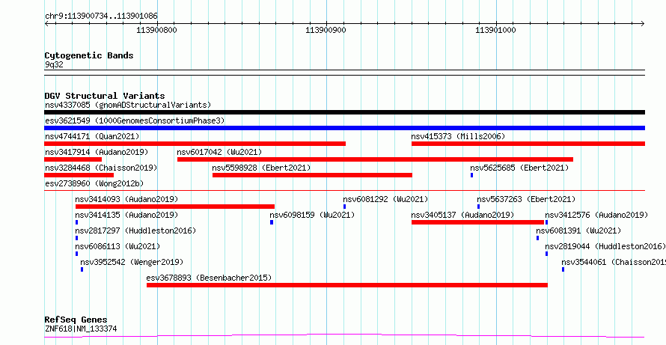The width and height of the screenshot is (666, 345).
Task: Click the long red bar under esv3678893
Action: tap(347, 285)
